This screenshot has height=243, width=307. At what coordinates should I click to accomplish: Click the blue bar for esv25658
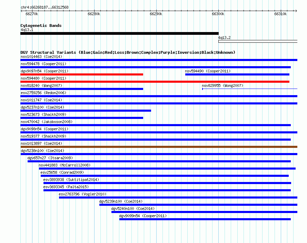click(165, 176)
